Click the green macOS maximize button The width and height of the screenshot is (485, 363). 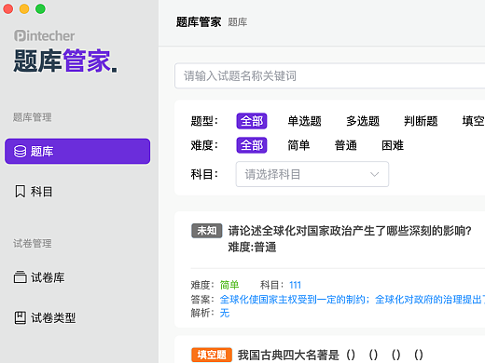click(40, 8)
